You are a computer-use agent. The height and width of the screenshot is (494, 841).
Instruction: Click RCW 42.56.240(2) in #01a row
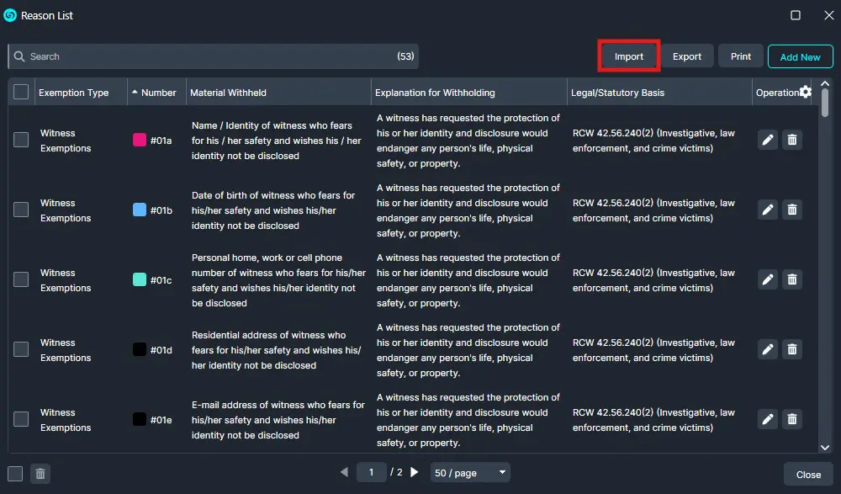tap(612, 133)
